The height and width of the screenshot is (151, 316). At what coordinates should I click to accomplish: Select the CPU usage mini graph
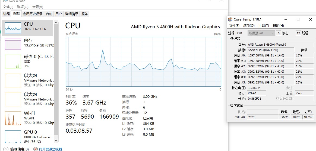tap(13, 28)
